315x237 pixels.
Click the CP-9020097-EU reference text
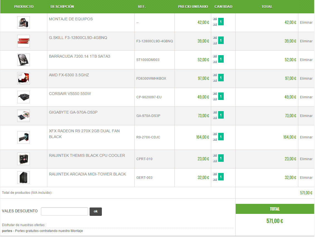click(x=149, y=97)
